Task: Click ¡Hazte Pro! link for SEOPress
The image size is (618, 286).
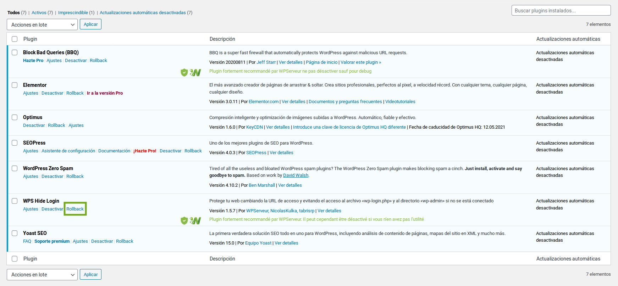Action: click(145, 151)
